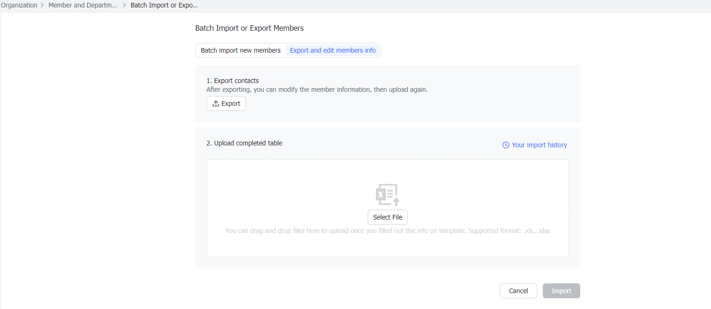Open the Organization breadcrumb link
Image resolution: width=711 pixels, height=309 pixels.
19,5
